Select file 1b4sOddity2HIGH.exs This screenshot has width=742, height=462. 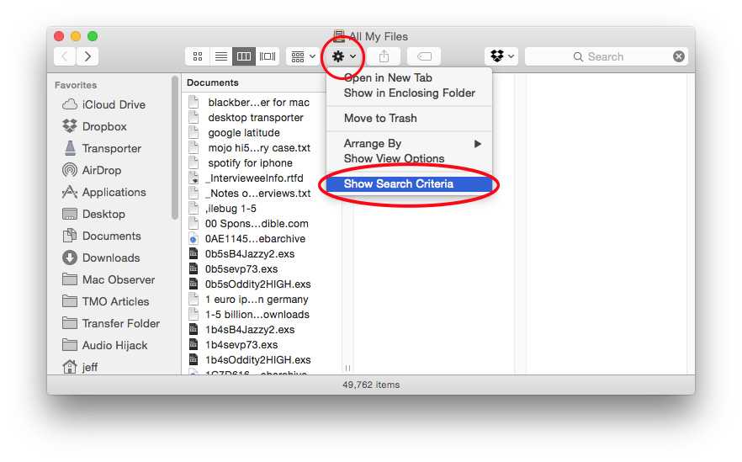(249, 360)
